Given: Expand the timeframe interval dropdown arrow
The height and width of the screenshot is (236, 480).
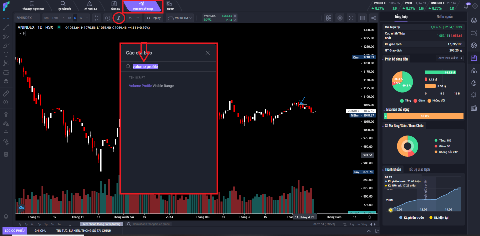Looking at the screenshot, I should (x=87, y=18).
